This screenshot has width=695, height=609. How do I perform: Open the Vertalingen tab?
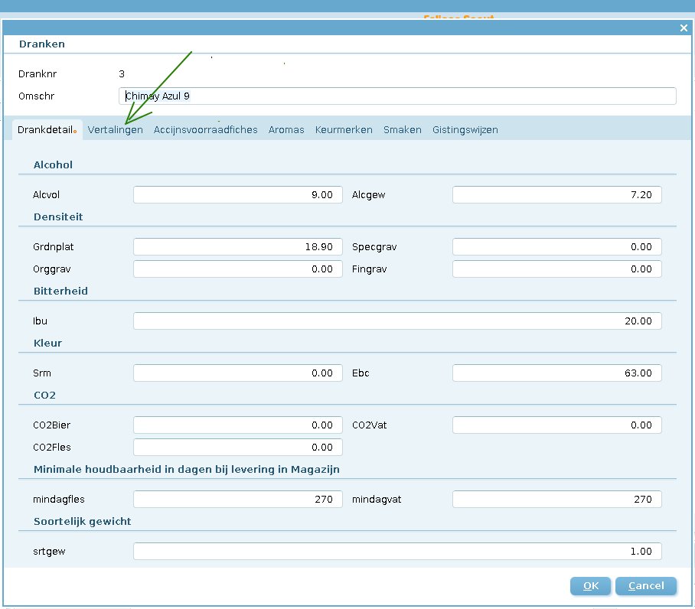pos(116,130)
